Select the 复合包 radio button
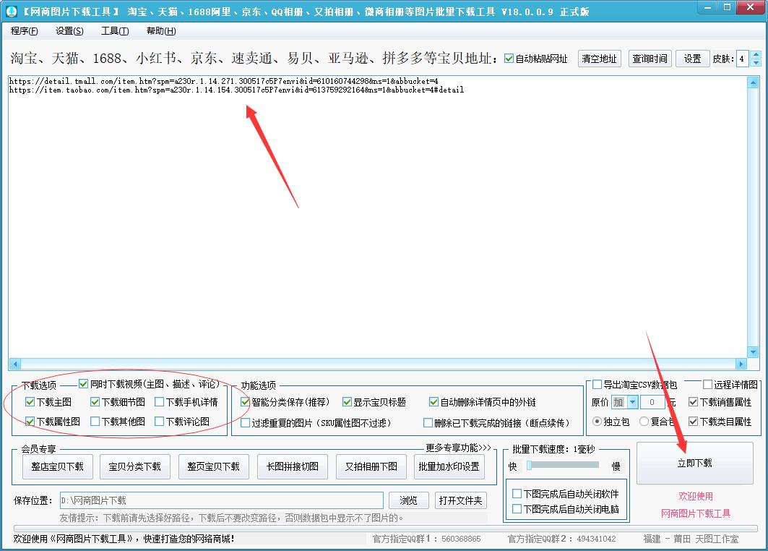Viewport: 768px width, 551px height. pos(644,421)
